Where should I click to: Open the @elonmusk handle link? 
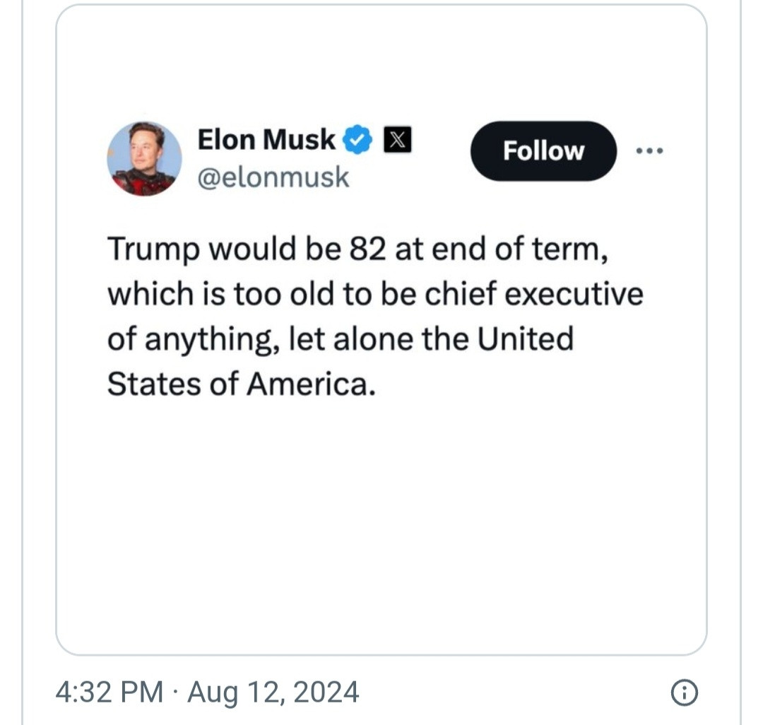coord(273,177)
